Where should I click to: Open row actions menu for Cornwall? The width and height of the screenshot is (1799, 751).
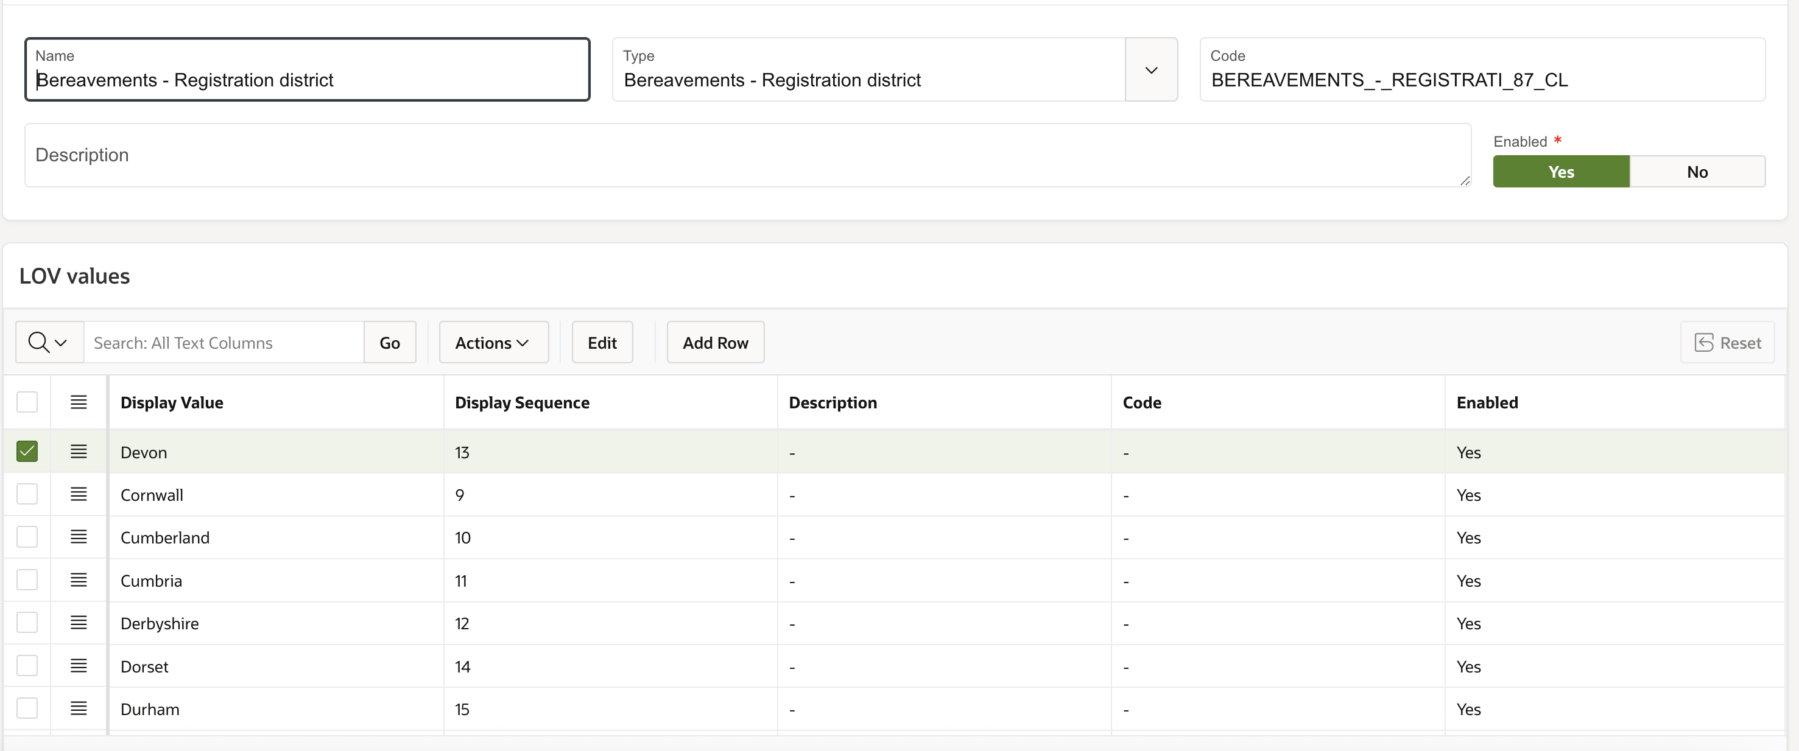pos(78,494)
